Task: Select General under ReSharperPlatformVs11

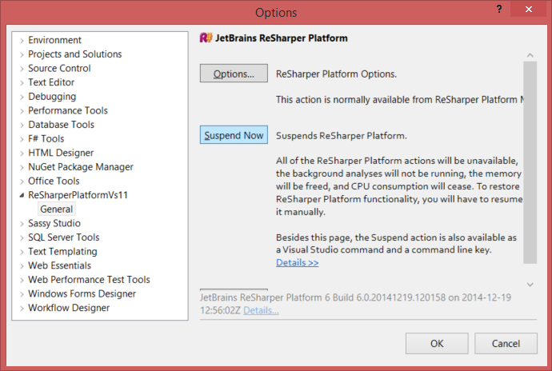Action: [56, 209]
